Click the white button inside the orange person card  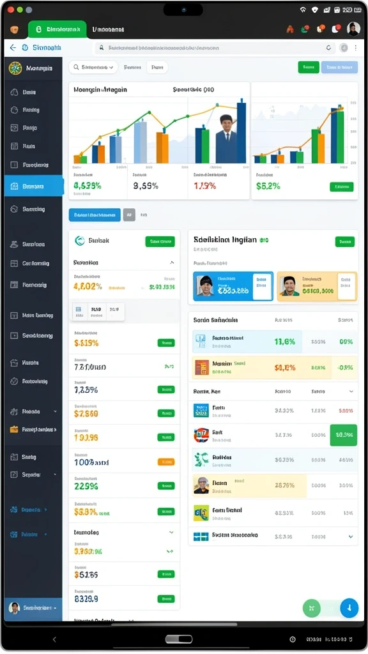(346, 286)
